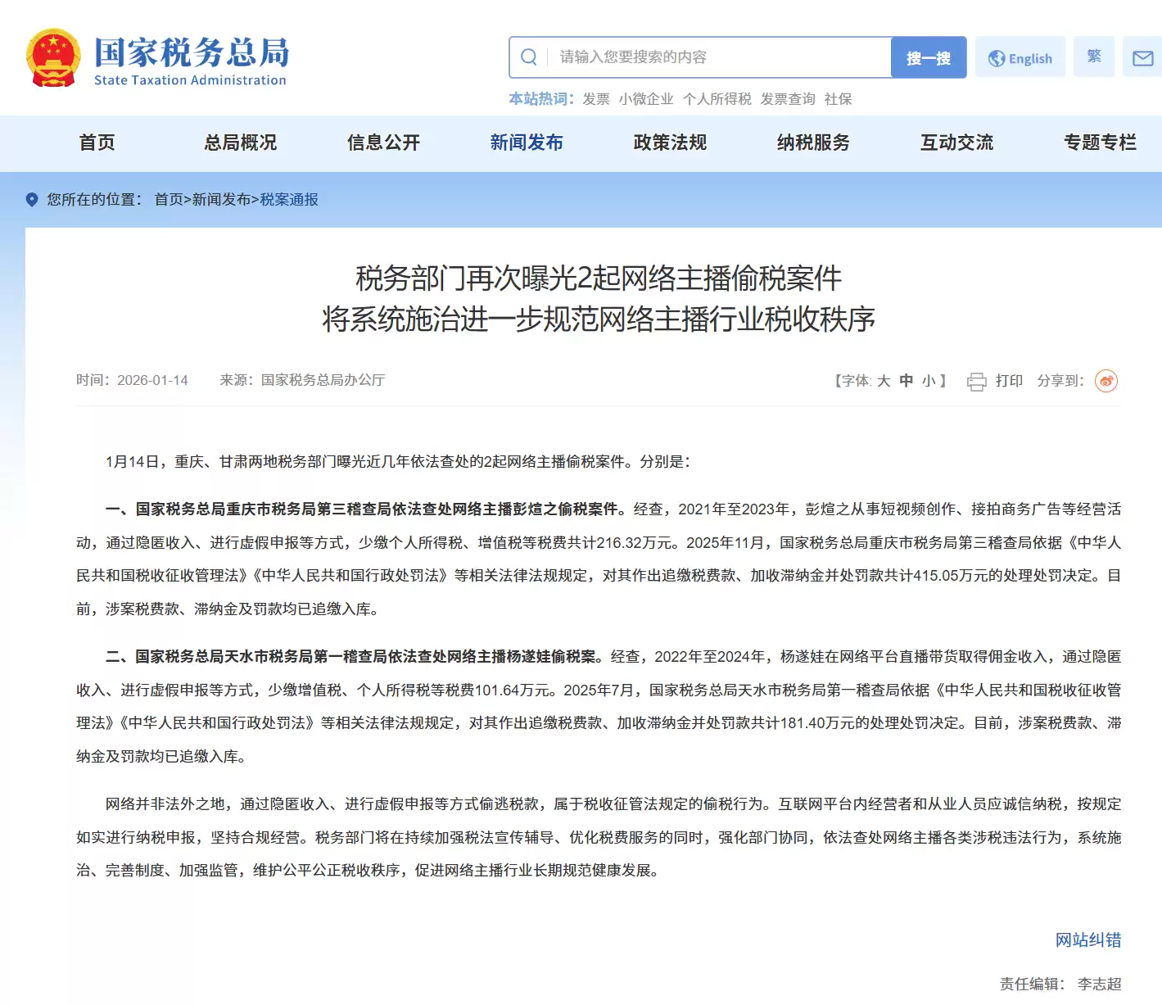1162x1005 pixels.
Task: Click the Weibo share icon
Action: point(1107,380)
